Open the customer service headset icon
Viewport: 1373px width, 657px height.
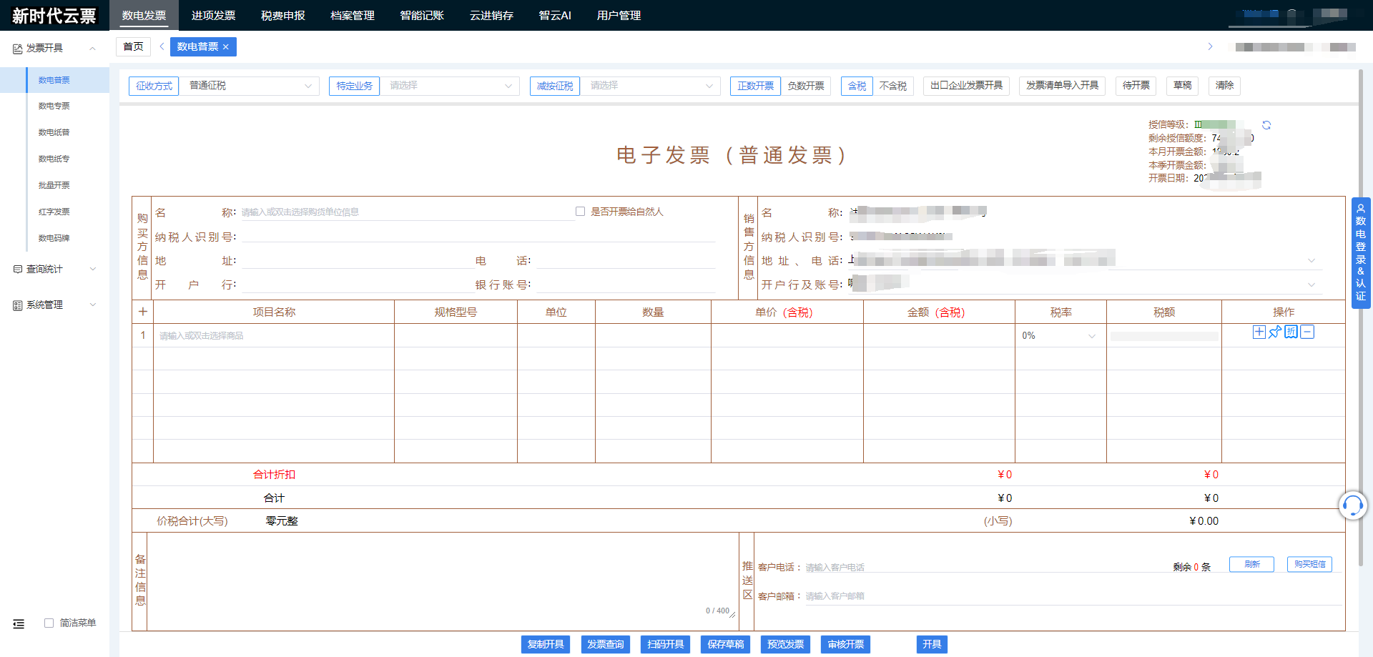[x=1353, y=505]
